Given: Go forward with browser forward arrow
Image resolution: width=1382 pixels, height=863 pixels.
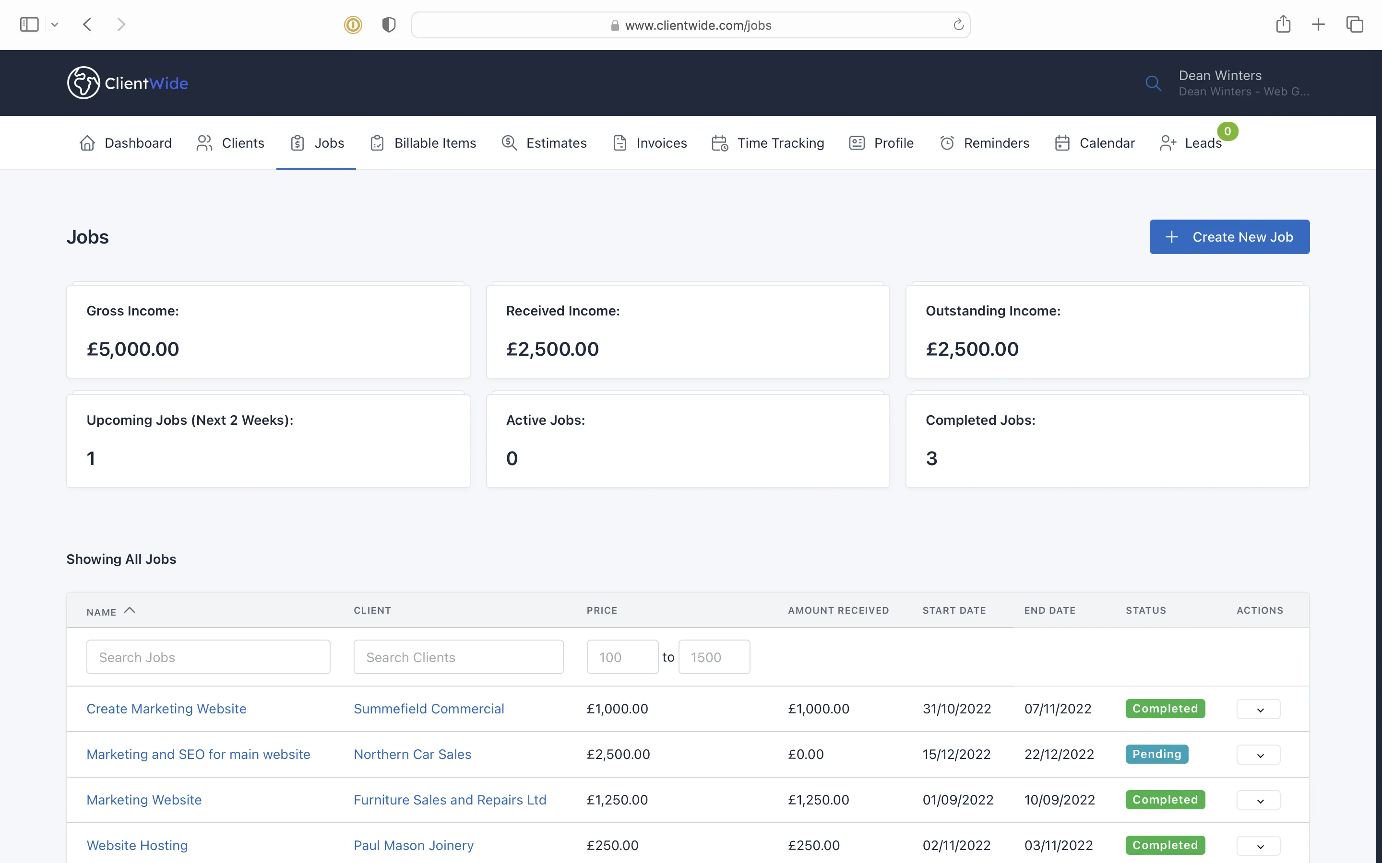Looking at the screenshot, I should click(120, 24).
